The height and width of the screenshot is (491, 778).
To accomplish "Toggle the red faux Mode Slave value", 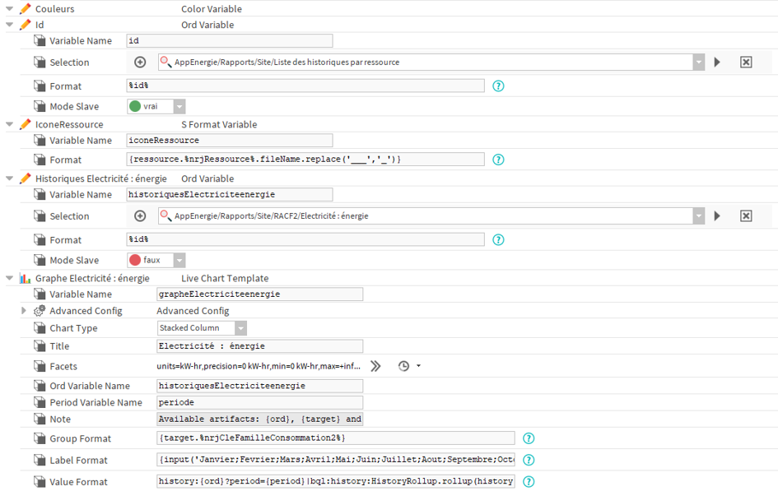I will pos(156,260).
